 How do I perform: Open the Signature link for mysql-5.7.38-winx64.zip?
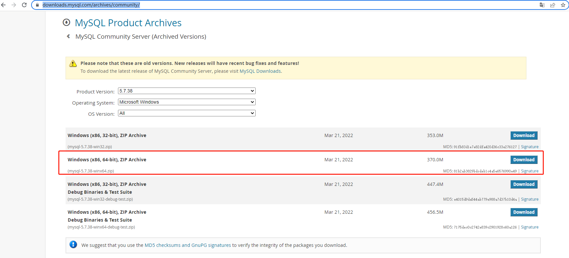[530, 171]
